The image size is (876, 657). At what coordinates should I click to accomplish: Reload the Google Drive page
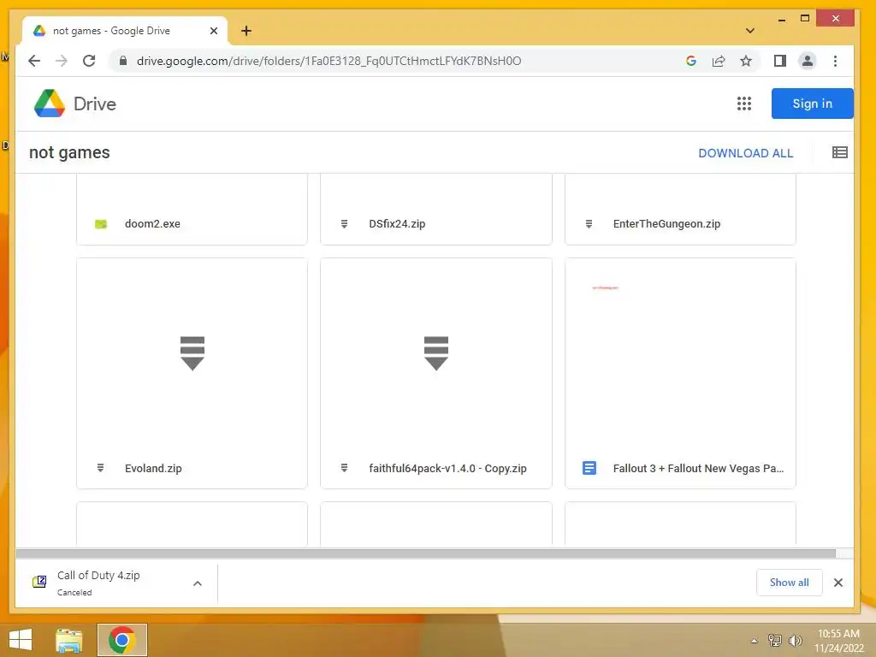tap(89, 61)
